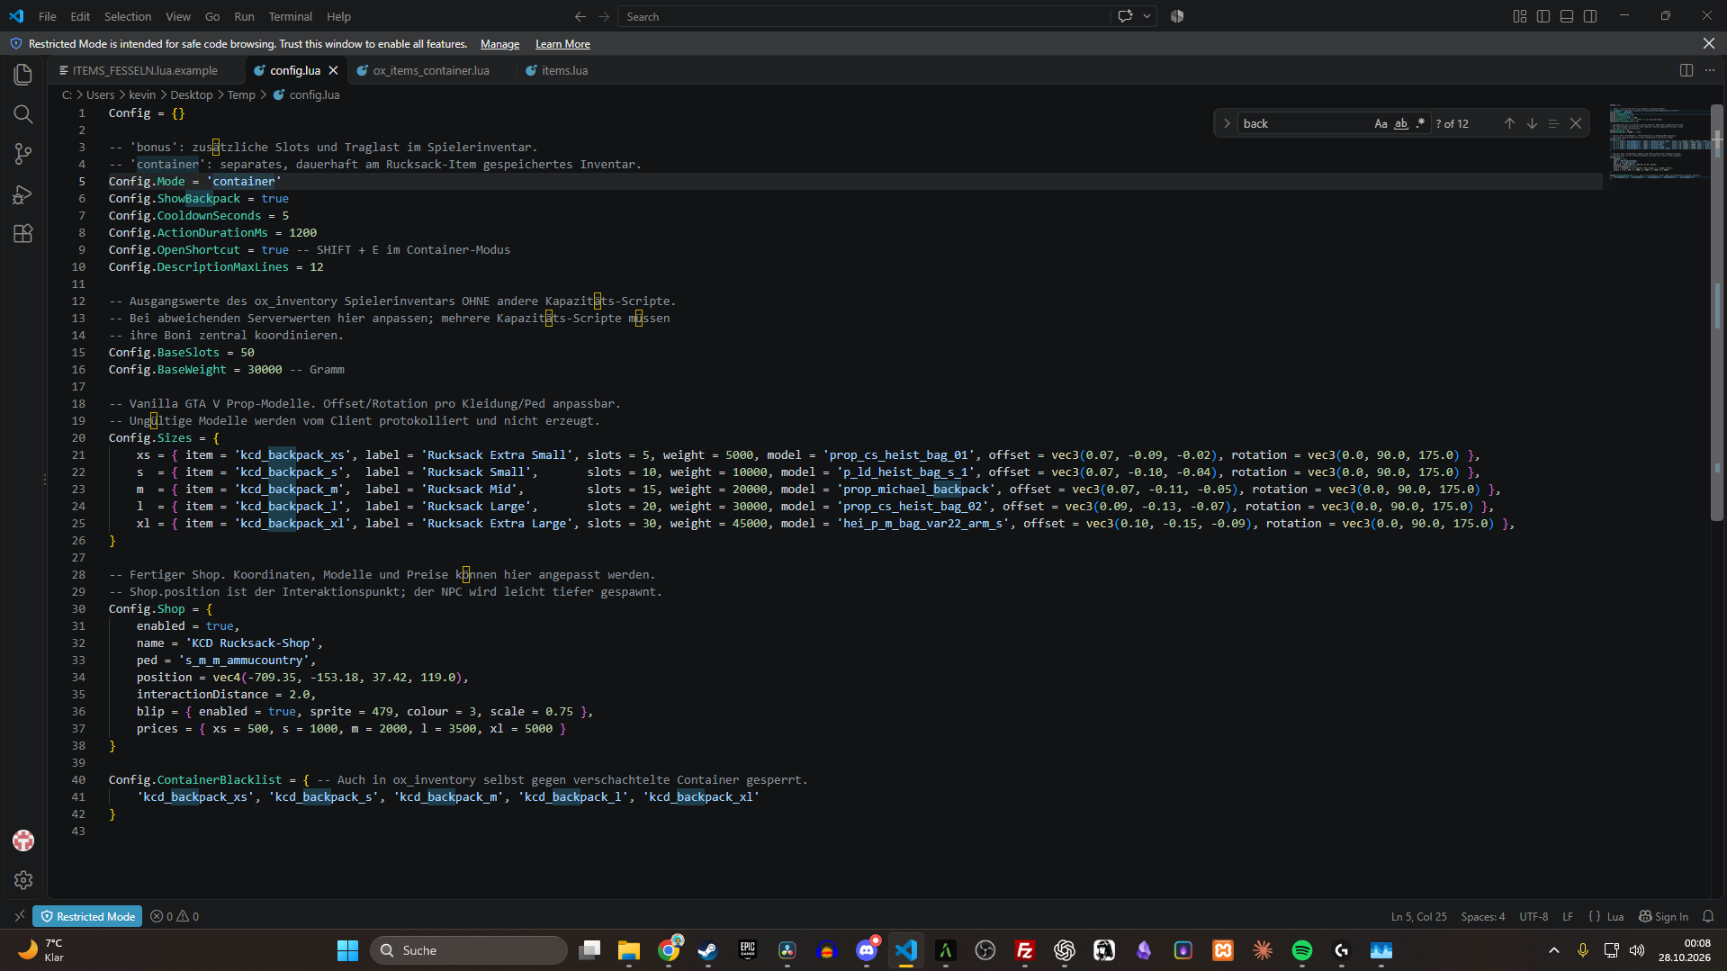
Task: Select encoding UTF-8 in status bar
Action: 1534,916
